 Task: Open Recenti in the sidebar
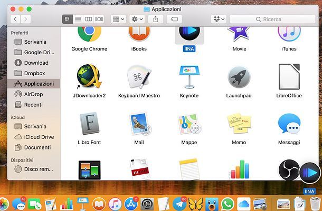[34, 105]
